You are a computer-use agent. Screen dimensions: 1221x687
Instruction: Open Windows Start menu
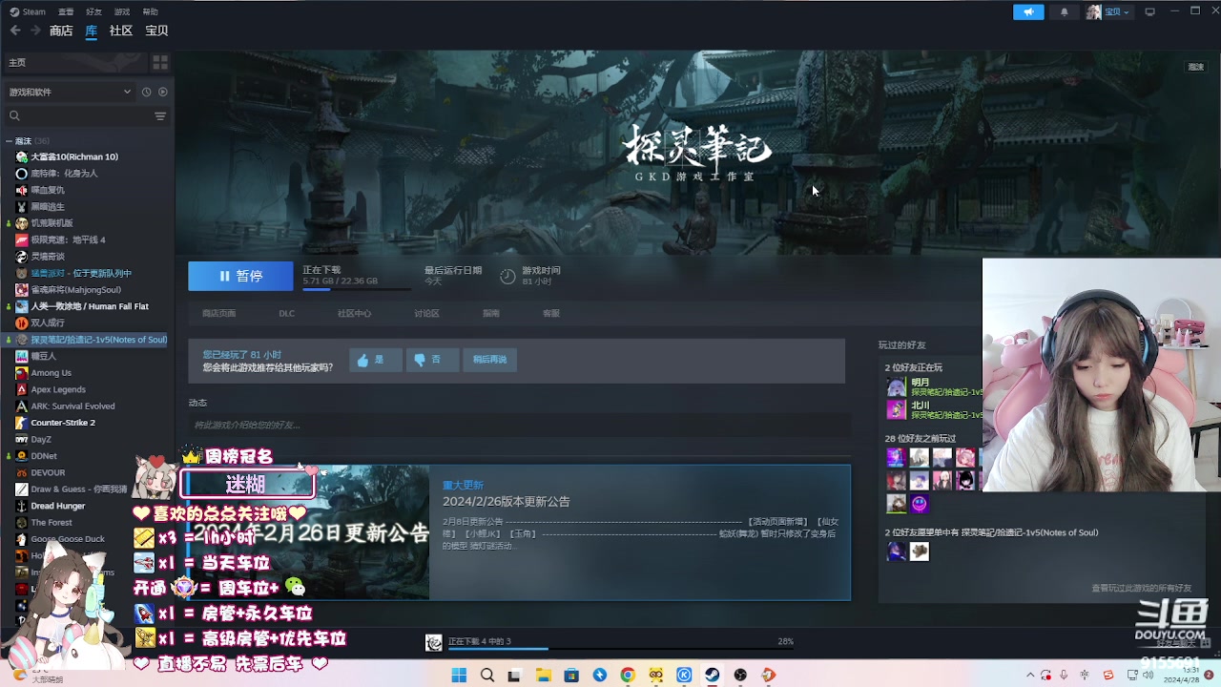459,675
